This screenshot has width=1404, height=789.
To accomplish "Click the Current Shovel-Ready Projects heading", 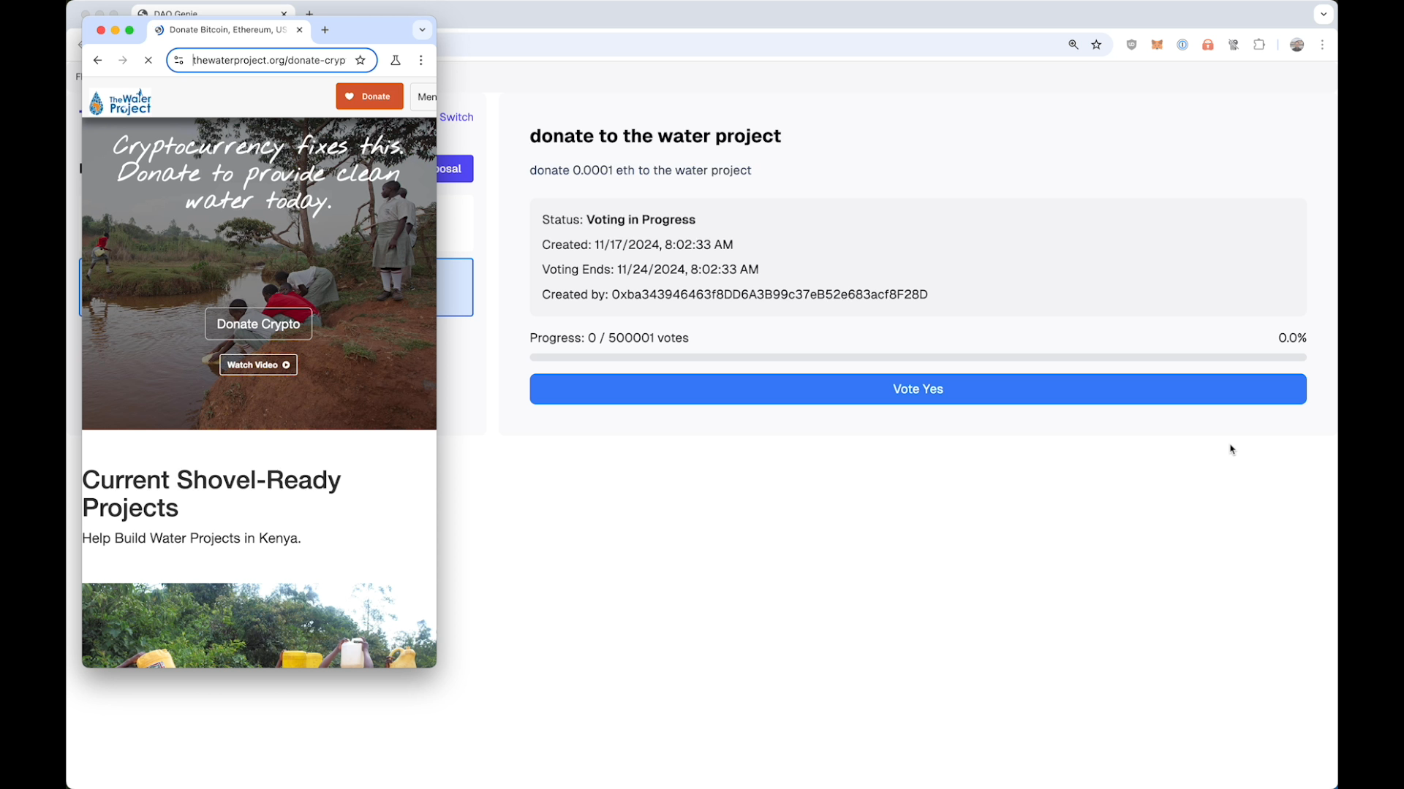I will 211,494.
